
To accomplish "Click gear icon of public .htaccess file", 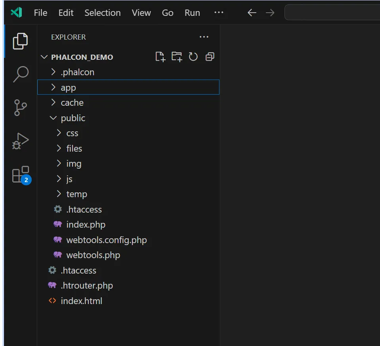I will [x=58, y=209].
